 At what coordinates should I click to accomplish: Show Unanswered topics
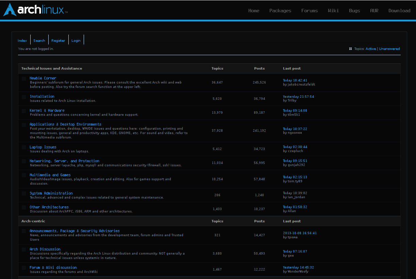click(x=389, y=49)
